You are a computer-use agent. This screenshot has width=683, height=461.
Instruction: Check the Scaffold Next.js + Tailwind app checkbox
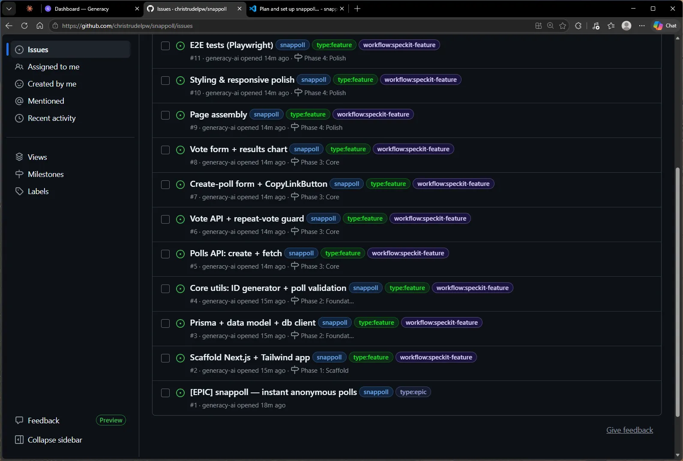pos(165,358)
